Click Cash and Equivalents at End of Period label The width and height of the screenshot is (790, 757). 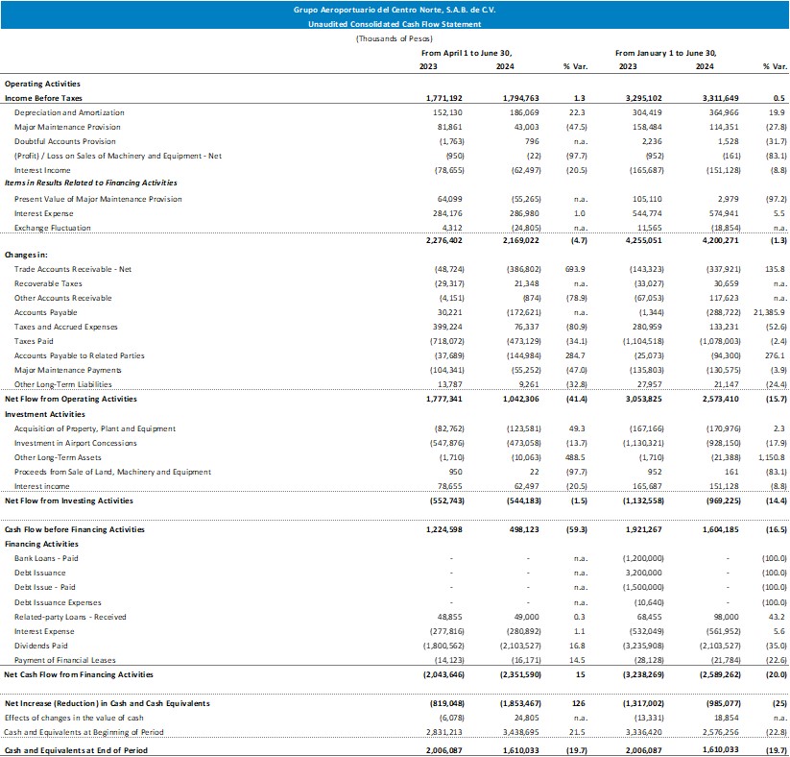(77, 749)
